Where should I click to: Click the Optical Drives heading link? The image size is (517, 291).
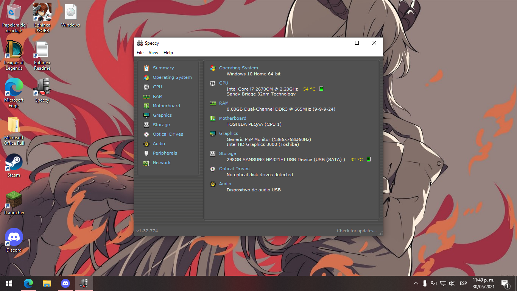click(x=234, y=169)
